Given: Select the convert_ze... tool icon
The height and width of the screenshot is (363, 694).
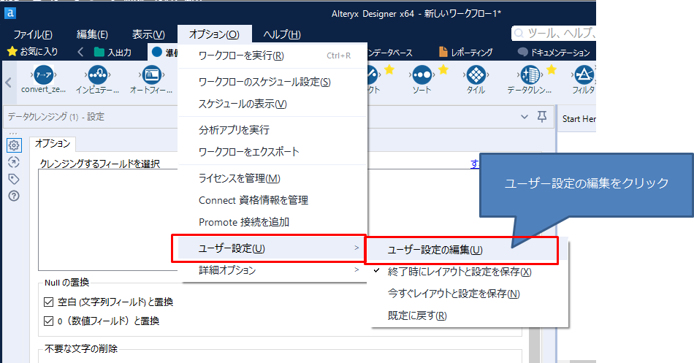Looking at the screenshot, I should pos(43,75).
